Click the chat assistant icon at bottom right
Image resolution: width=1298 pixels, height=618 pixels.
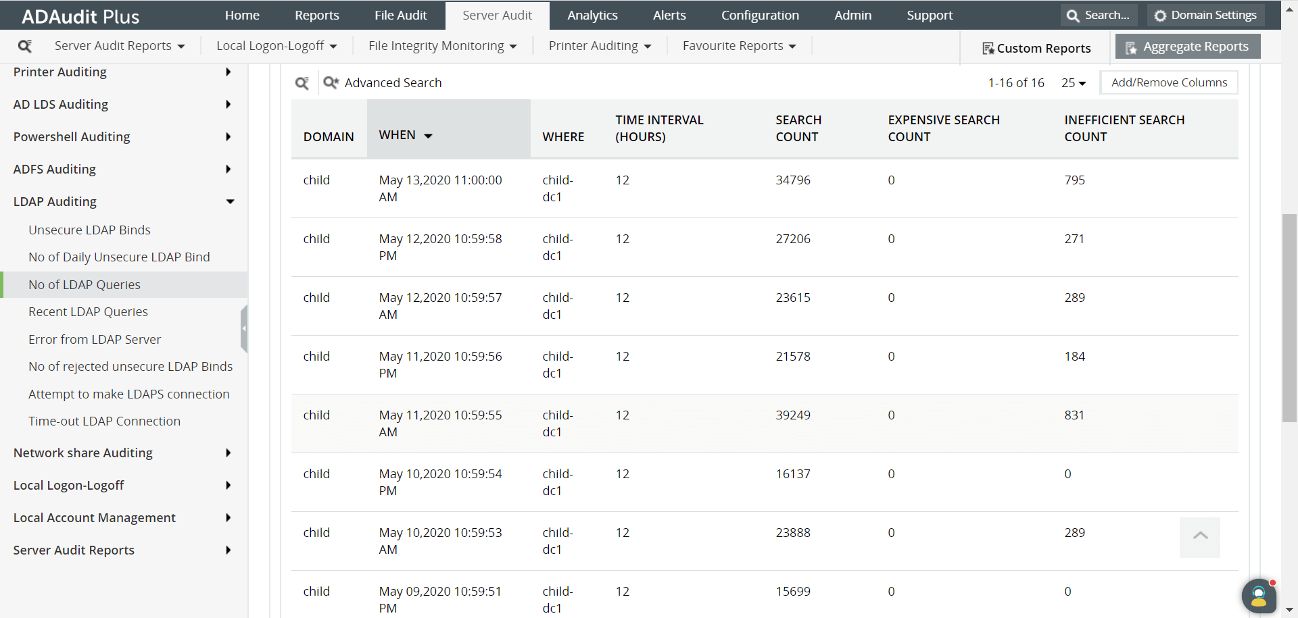1259,596
